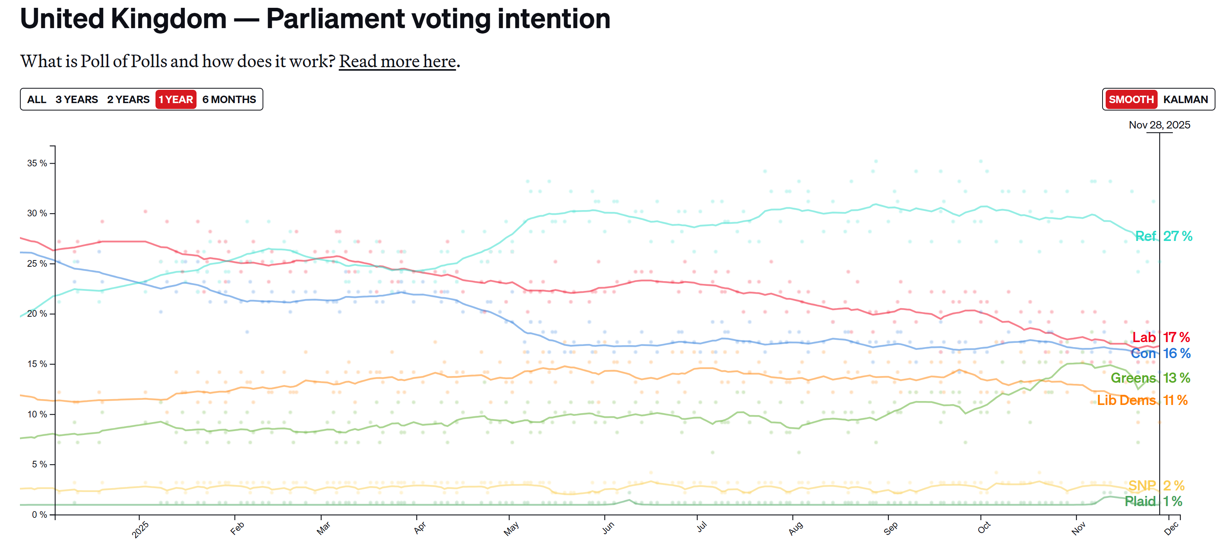Select the ALL time range
The height and width of the screenshot is (551, 1226).
37,100
